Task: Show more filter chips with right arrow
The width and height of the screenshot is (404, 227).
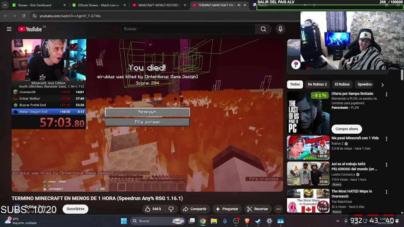Action: coord(383,85)
